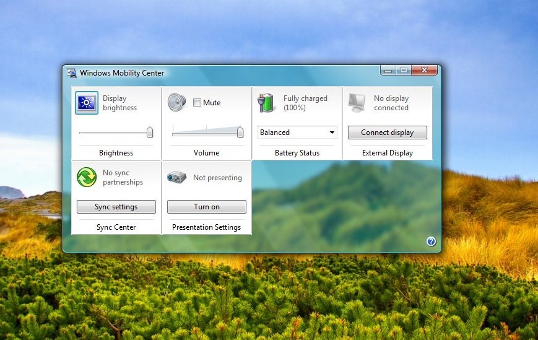Click the 'Brightness' tile label
Viewport: 538px width, 340px height.
116,153
